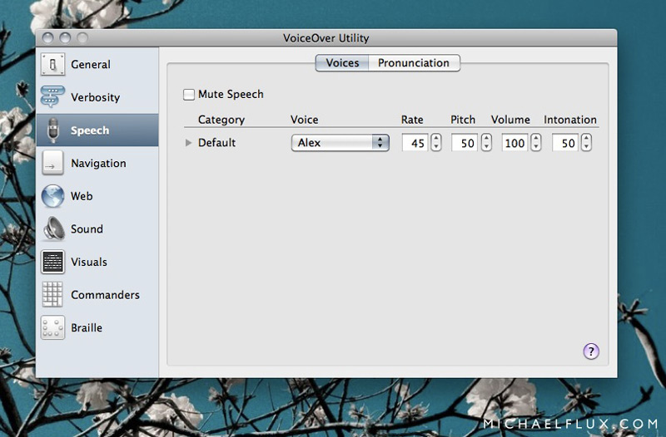Screen dimensions: 666x437
Task: Click the Intonation stepper arrows
Action: 586,143
